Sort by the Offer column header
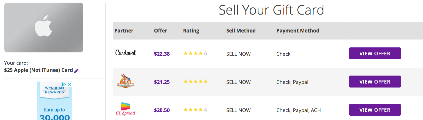The width and height of the screenshot is (423, 120). click(x=160, y=30)
